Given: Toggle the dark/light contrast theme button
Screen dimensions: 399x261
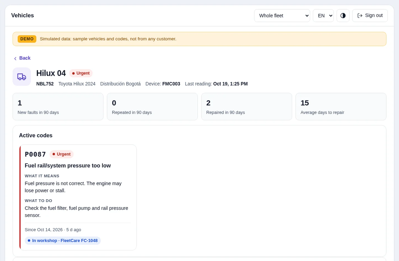Looking at the screenshot, I should coord(343,15).
